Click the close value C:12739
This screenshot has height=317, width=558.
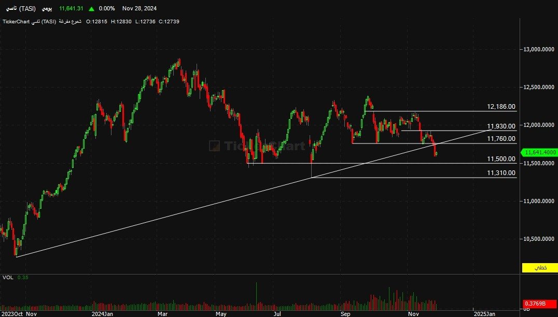click(169, 22)
